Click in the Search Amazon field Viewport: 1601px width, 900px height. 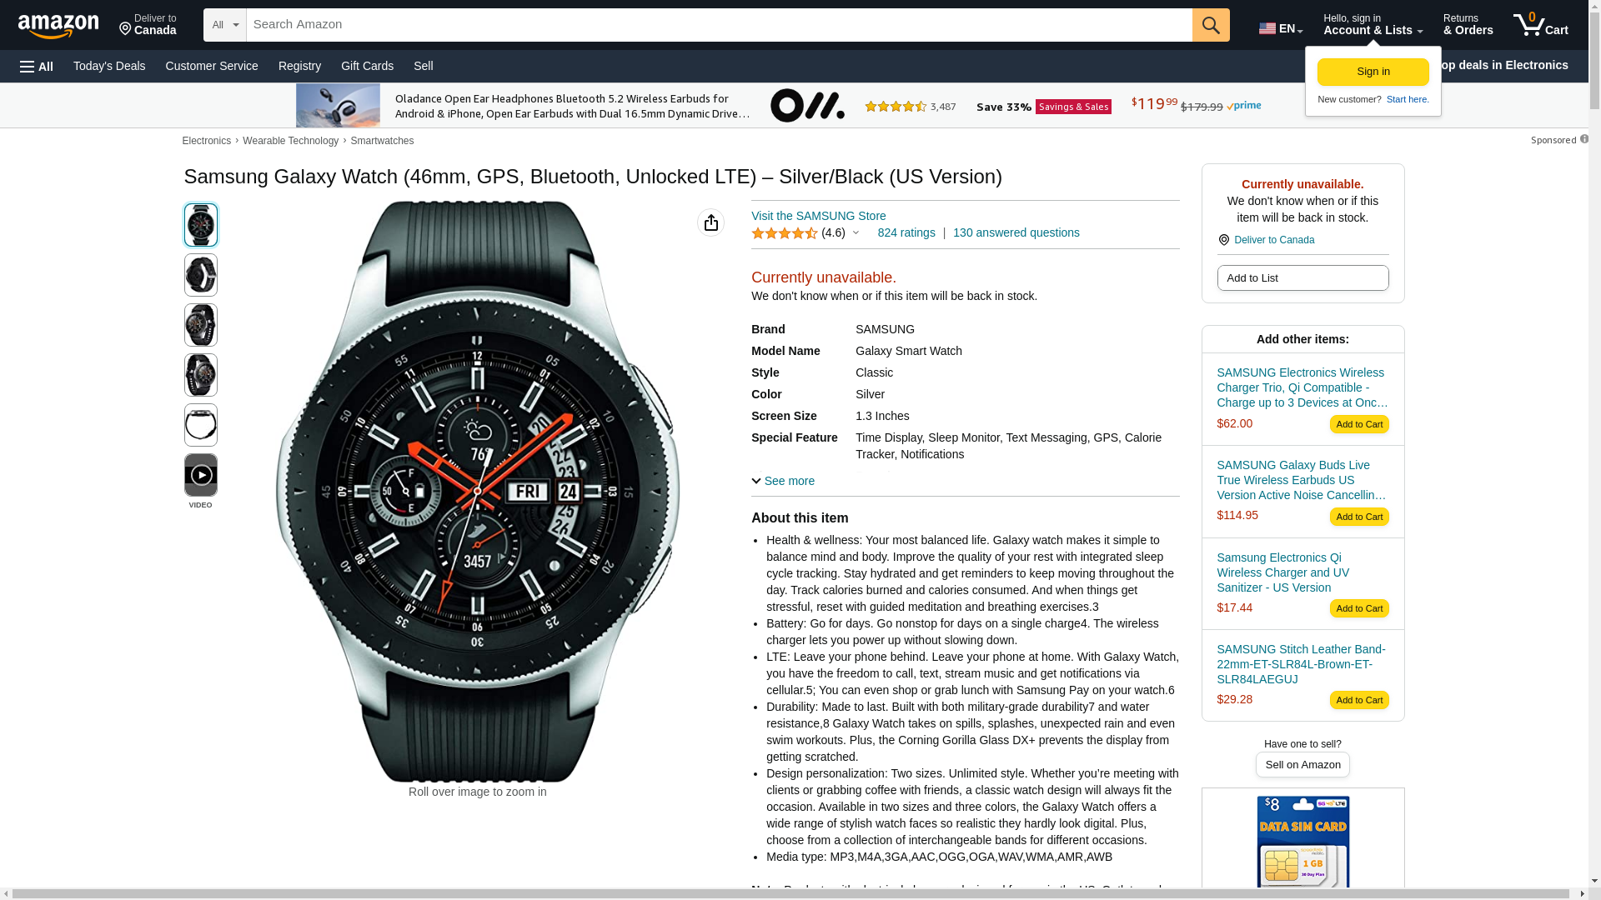click(x=719, y=25)
